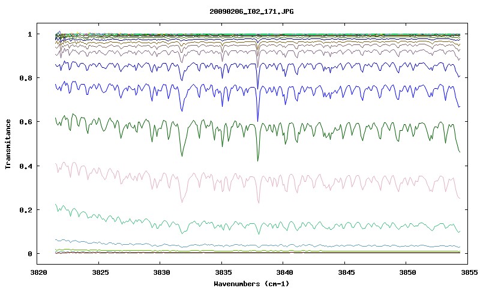480x288 pixels.
Task: Click the x-axis tick label 3835
Action: point(223,272)
